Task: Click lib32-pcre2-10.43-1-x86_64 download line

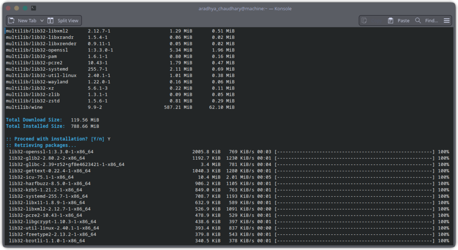Action: (x=229, y=216)
